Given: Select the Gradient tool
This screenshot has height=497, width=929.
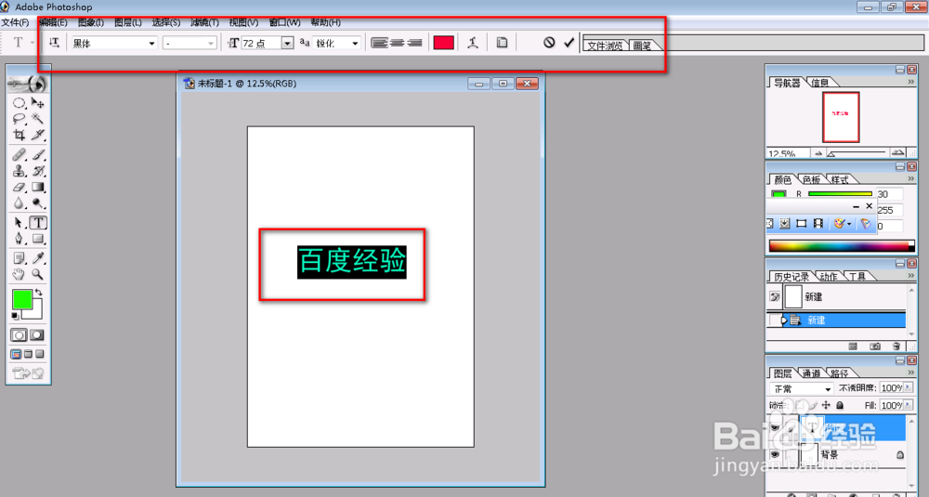Looking at the screenshot, I should point(38,188).
